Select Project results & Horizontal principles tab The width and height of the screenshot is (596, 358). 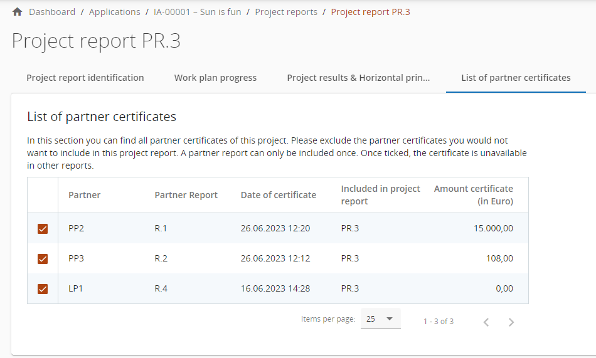click(358, 78)
